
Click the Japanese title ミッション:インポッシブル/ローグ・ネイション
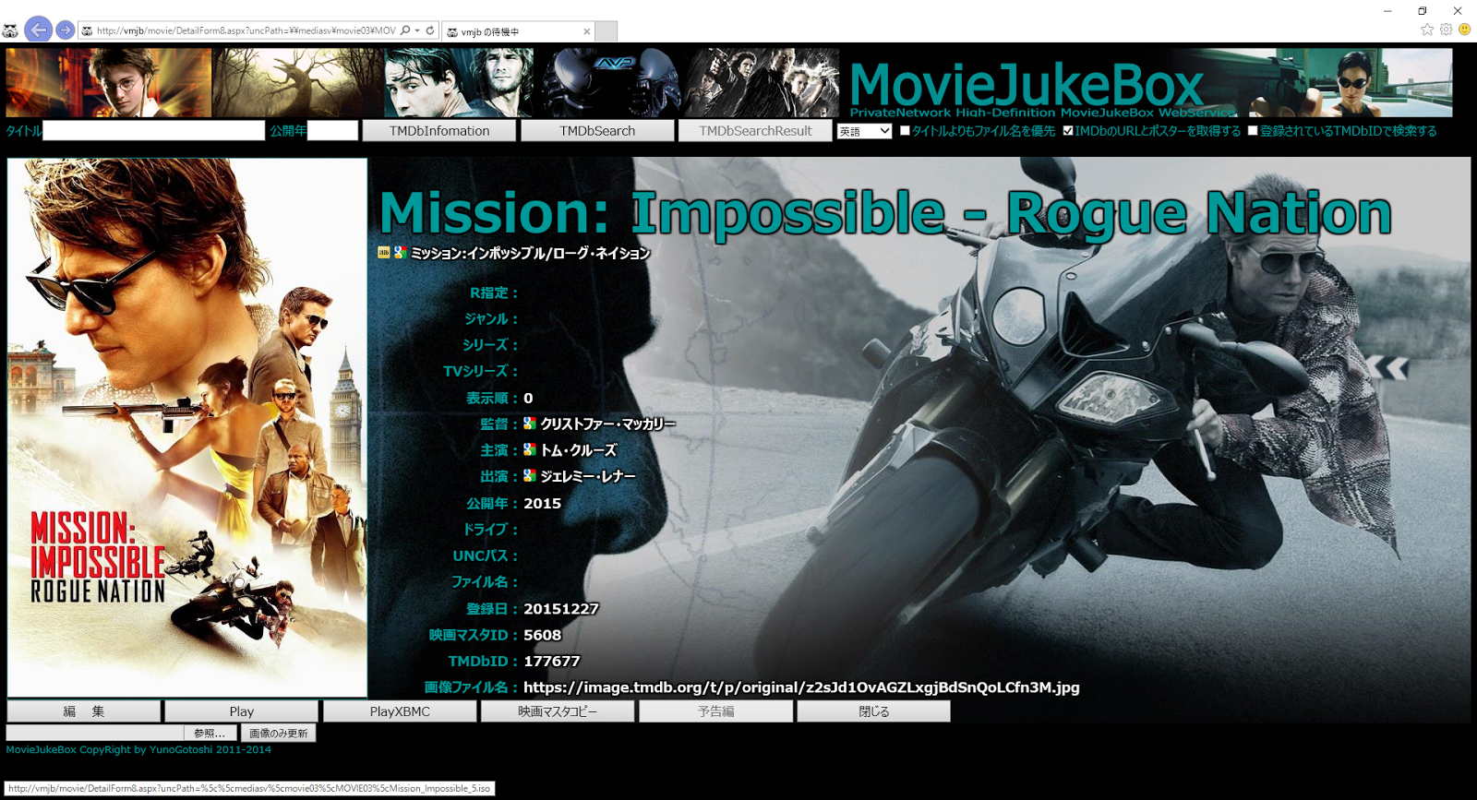531,253
